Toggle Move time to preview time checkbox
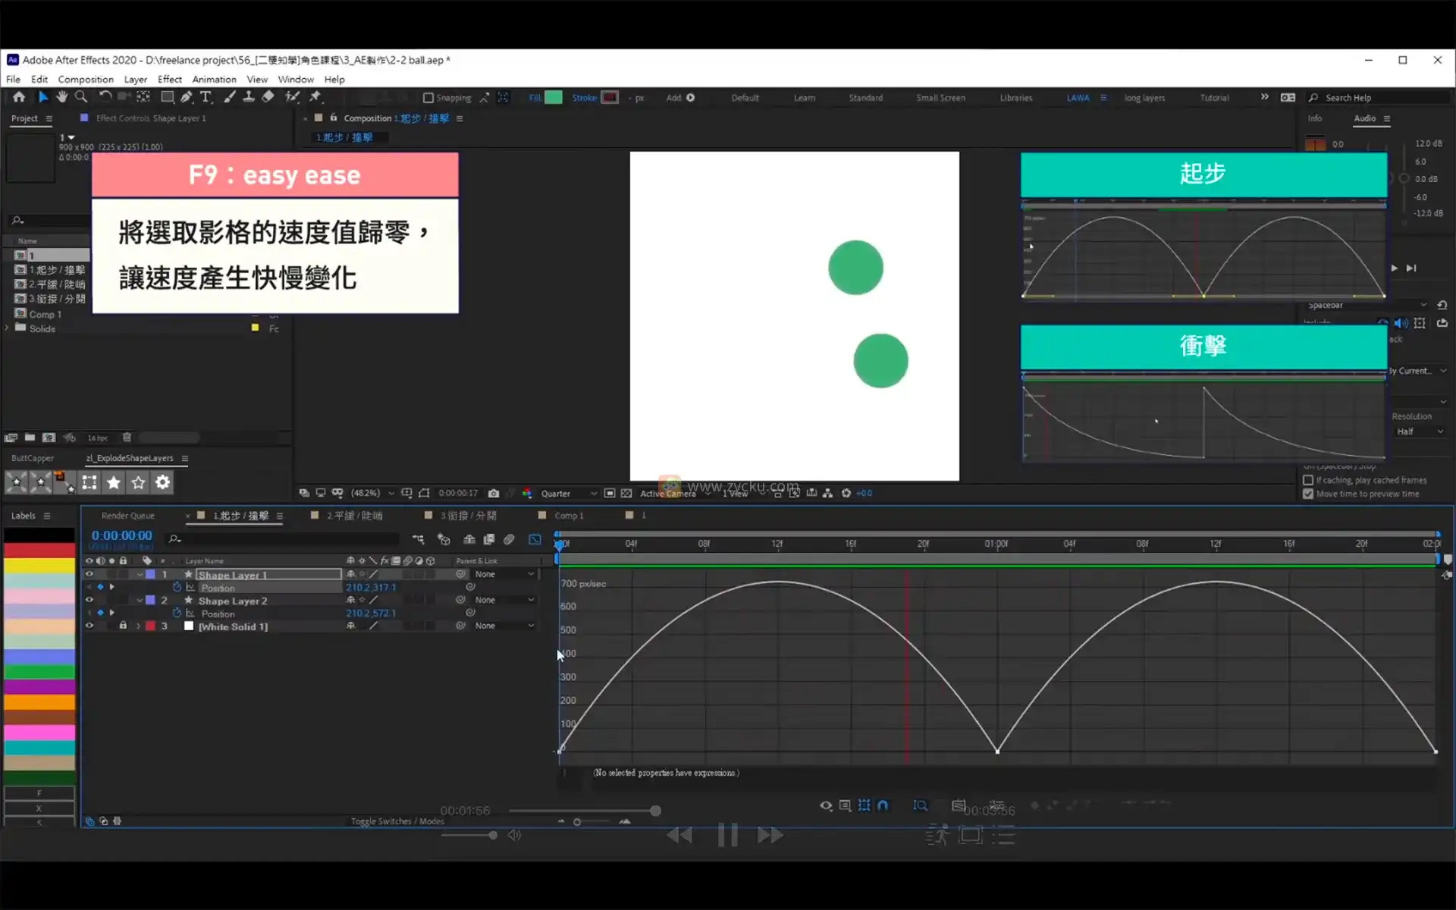1456x910 pixels. pyautogui.click(x=1308, y=494)
